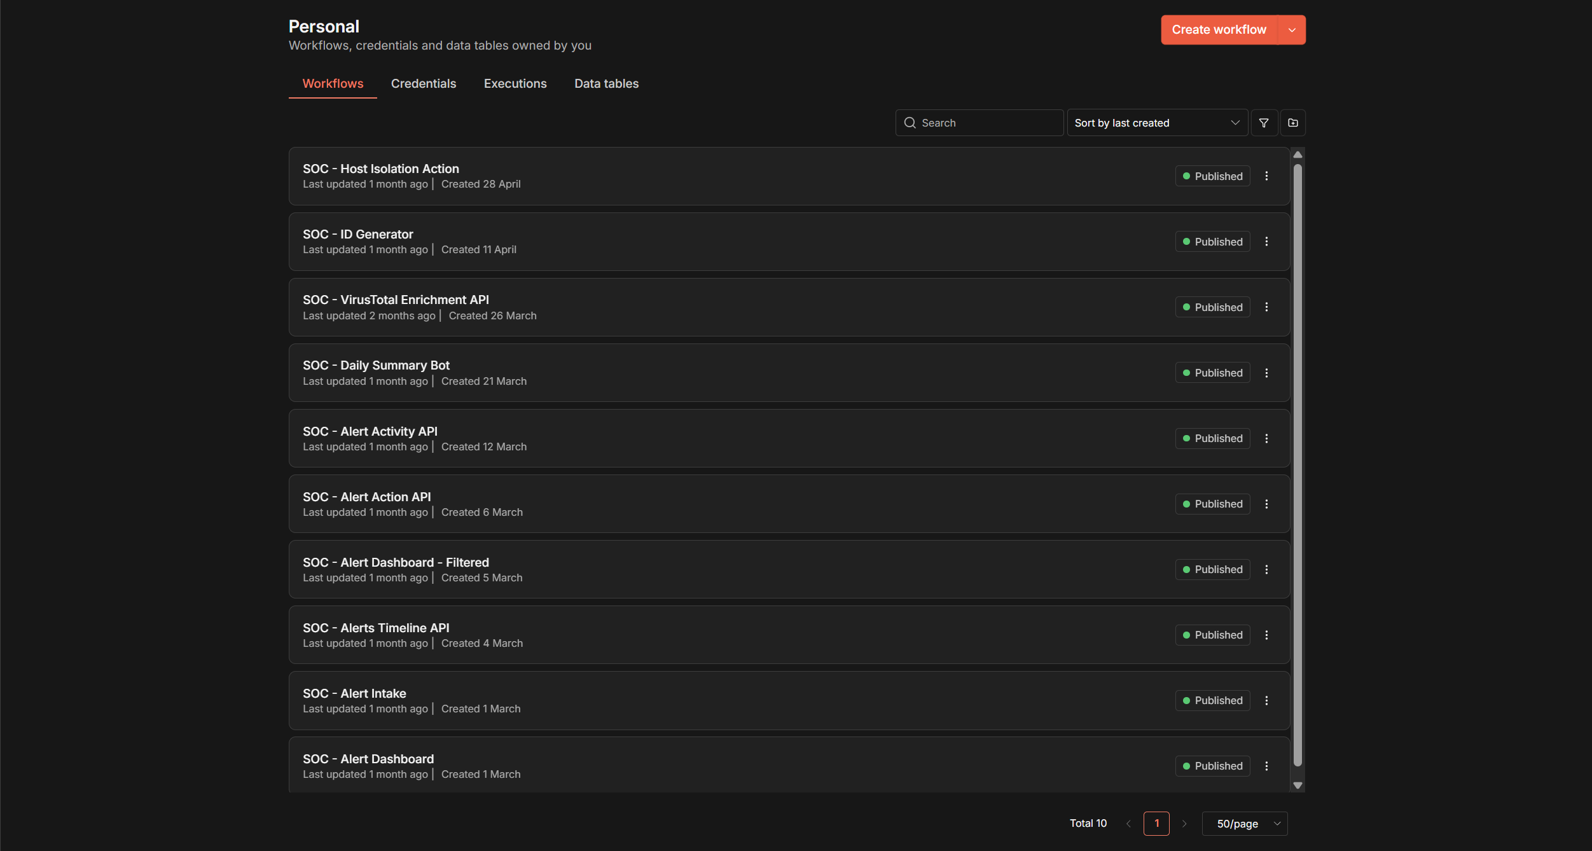Image resolution: width=1592 pixels, height=851 pixels.
Task: Click the search magnifier icon
Action: tap(910, 123)
